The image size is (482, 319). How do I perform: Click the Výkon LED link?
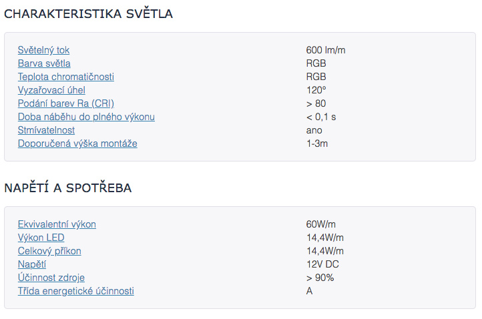[x=41, y=238]
